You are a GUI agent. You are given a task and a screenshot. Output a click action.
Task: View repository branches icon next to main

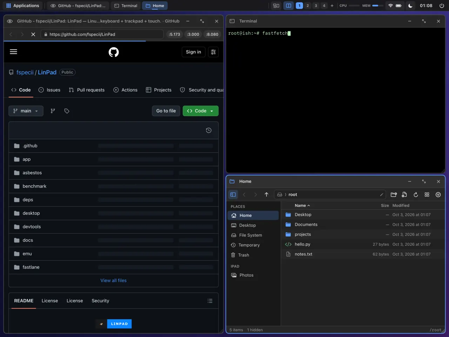pos(53,111)
